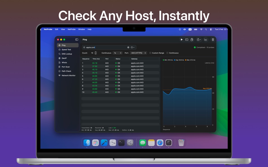Image resolution: width=268 pixels, height=167 pixels.
Task: Select the Port Scan tool
Action: [x=65, y=67]
